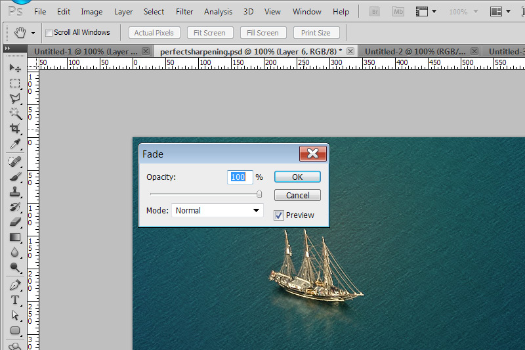The image size is (525, 350).
Task: Click OK in the Fade dialog
Action: tap(297, 177)
